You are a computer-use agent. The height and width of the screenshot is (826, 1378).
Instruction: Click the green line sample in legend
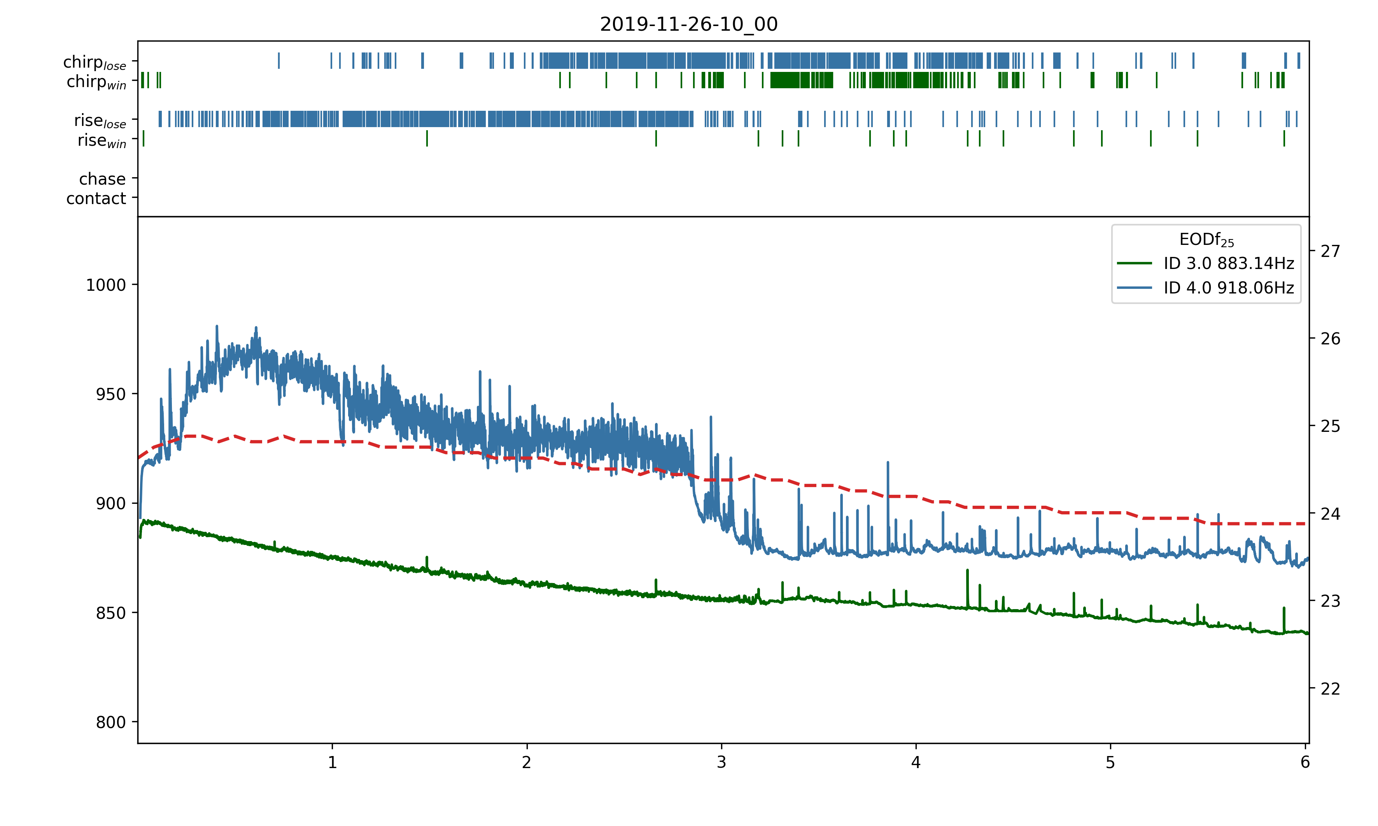click(1134, 263)
